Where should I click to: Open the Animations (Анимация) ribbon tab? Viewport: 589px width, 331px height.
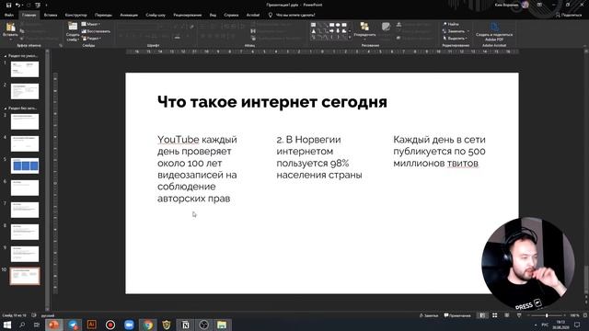(129, 15)
